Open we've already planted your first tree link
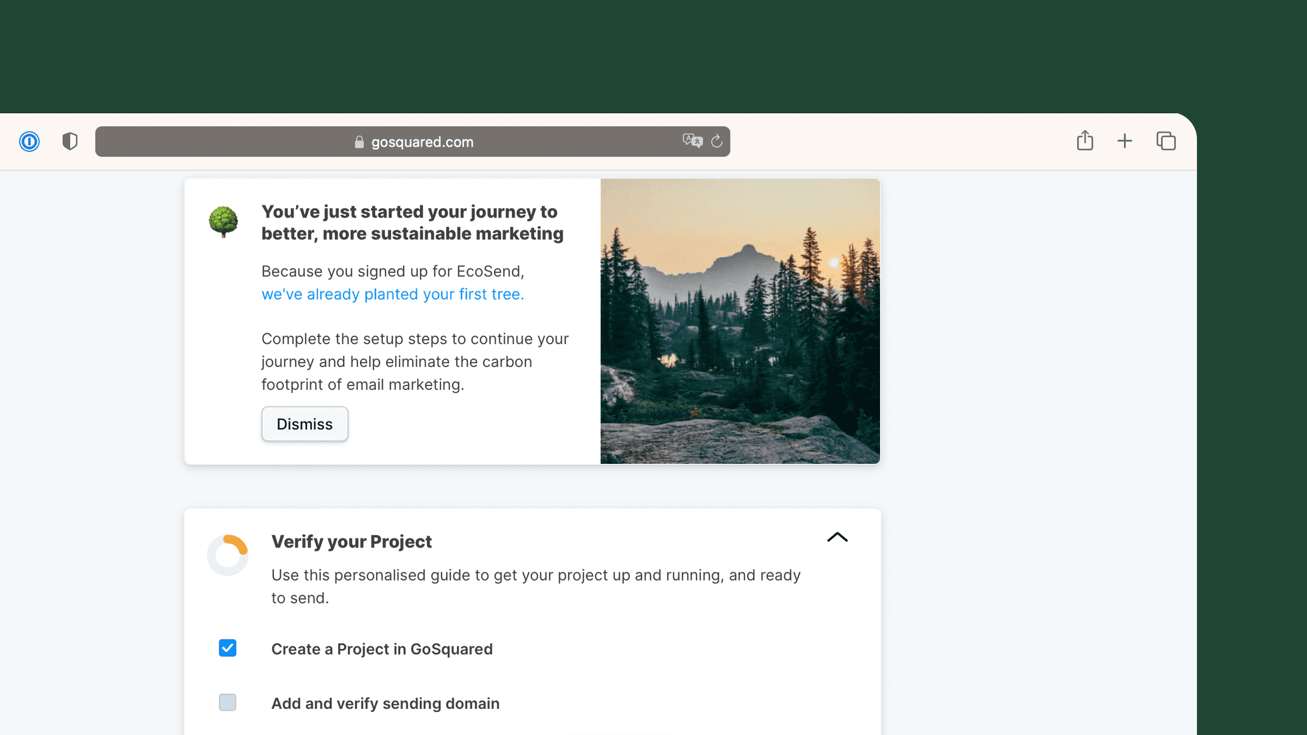1307x735 pixels. [x=392, y=294]
